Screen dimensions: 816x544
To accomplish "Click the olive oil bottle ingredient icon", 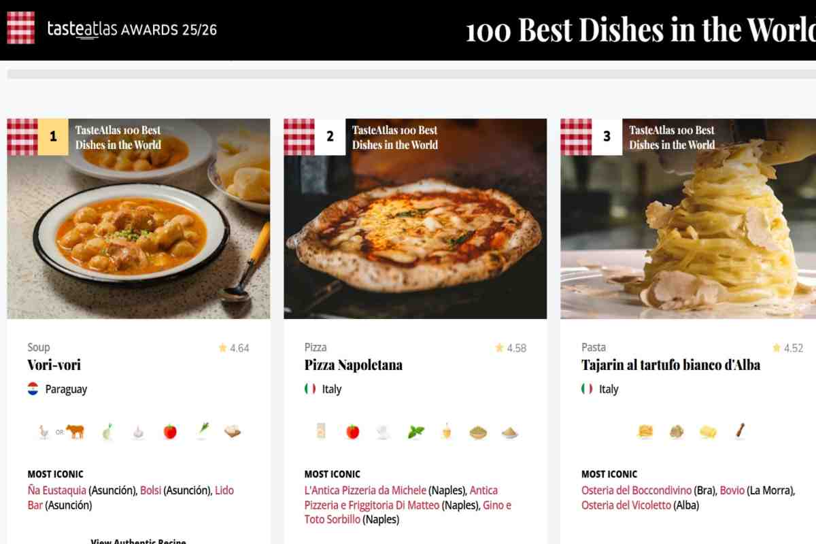I will point(447,431).
